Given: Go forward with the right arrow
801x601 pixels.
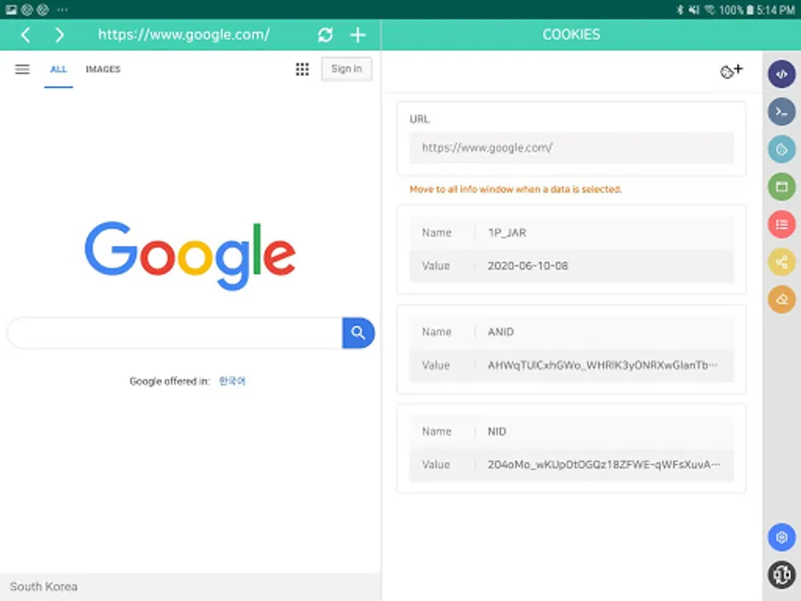Looking at the screenshot, I should click(60, 35).
